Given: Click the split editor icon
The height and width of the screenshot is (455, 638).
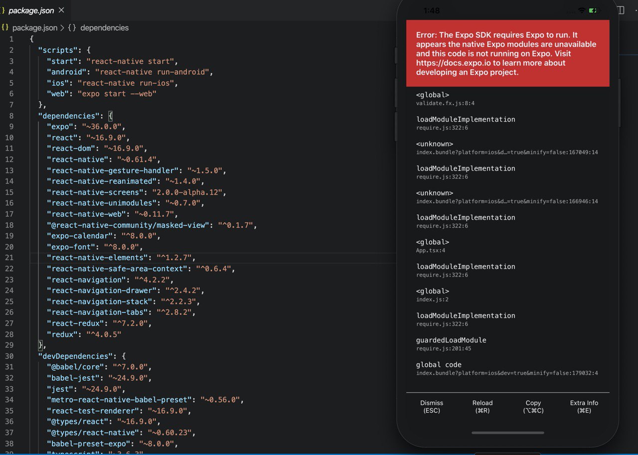Looking at the screenshot, I should [x=621, y=10].
